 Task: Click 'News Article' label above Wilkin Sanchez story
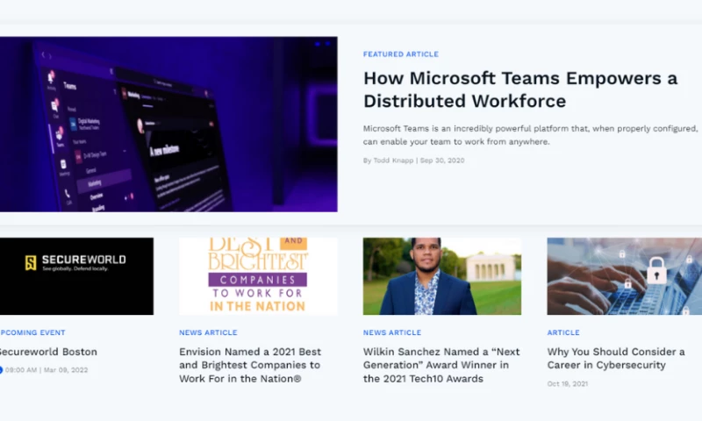(x=392, y=333)
